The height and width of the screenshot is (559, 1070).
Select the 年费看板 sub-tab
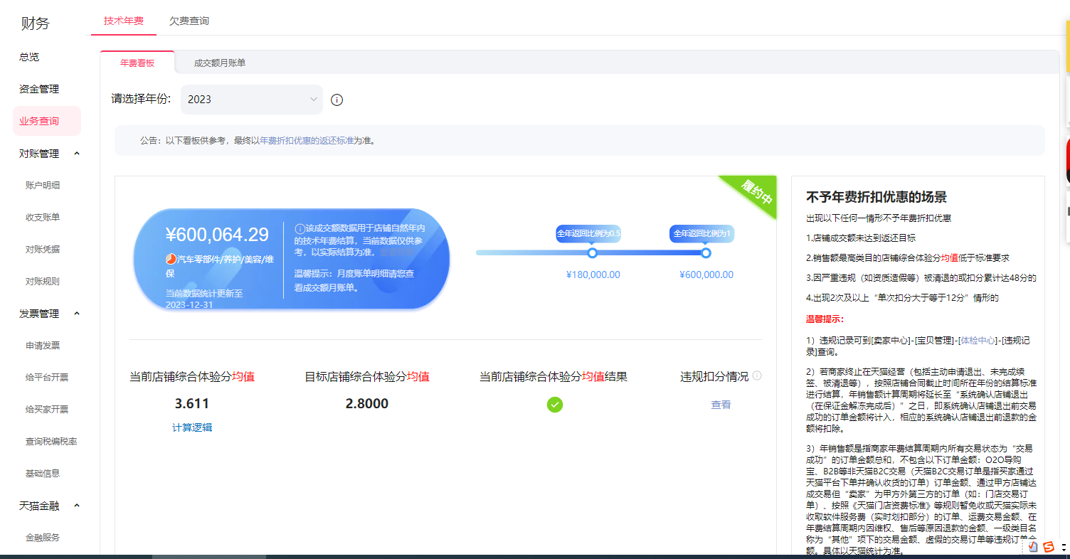(x=137, y=63)
